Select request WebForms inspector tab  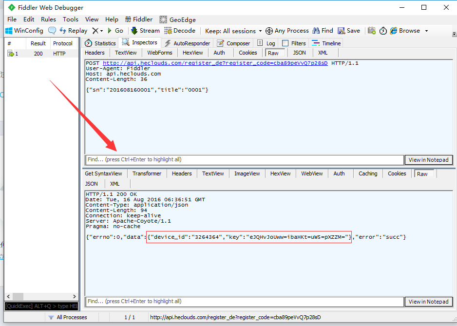tap(160, 53)
